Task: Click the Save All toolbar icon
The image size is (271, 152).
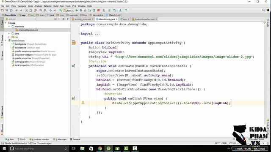Action: tap(7, 11)
